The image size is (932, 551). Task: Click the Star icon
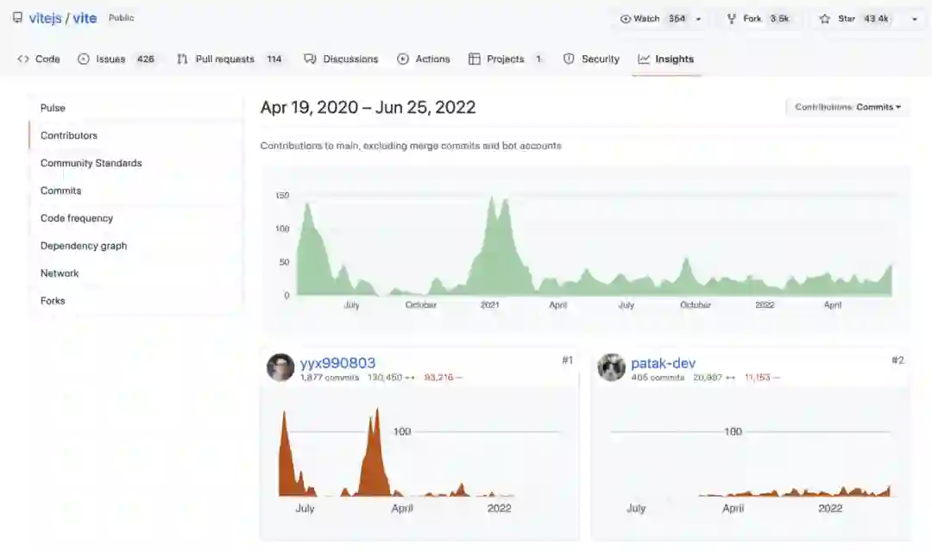(x=824, y=19)
